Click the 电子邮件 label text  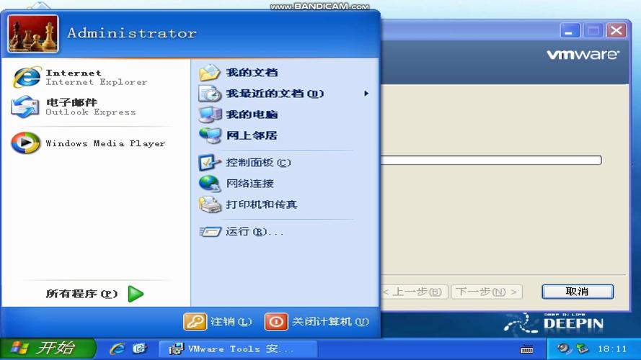(x=71, y=102)
